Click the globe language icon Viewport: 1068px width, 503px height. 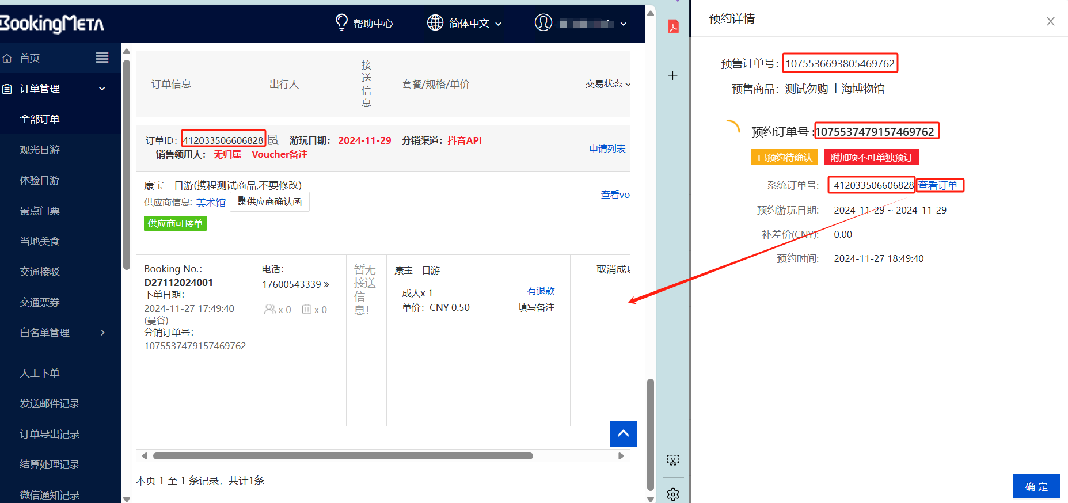[x=435, y=22]
